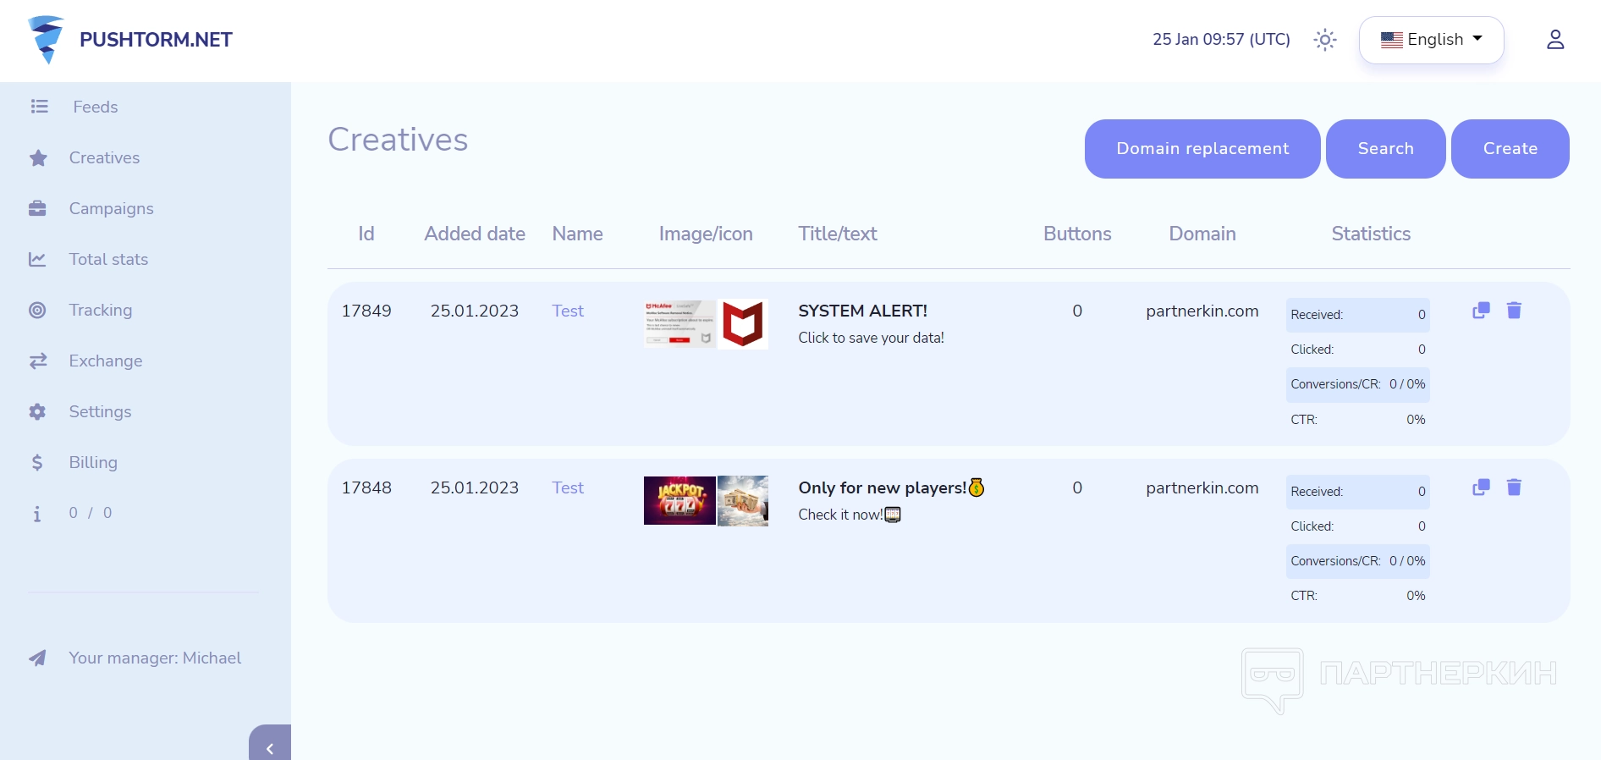The width and height of the screenshot is (1601, 760).
Task: Open Campaigns in the sidebar
Action: click(111, 208)
